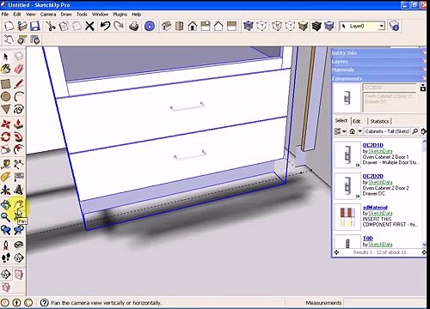This screenshot has width=430, height=309.
Task: Activate the Orbit camera tool
Action: (x=6, y=204)
